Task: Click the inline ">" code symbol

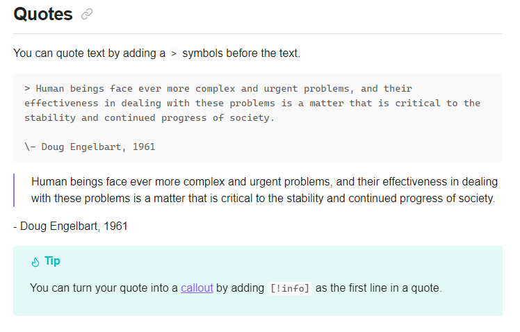Action: pos(174,53)
